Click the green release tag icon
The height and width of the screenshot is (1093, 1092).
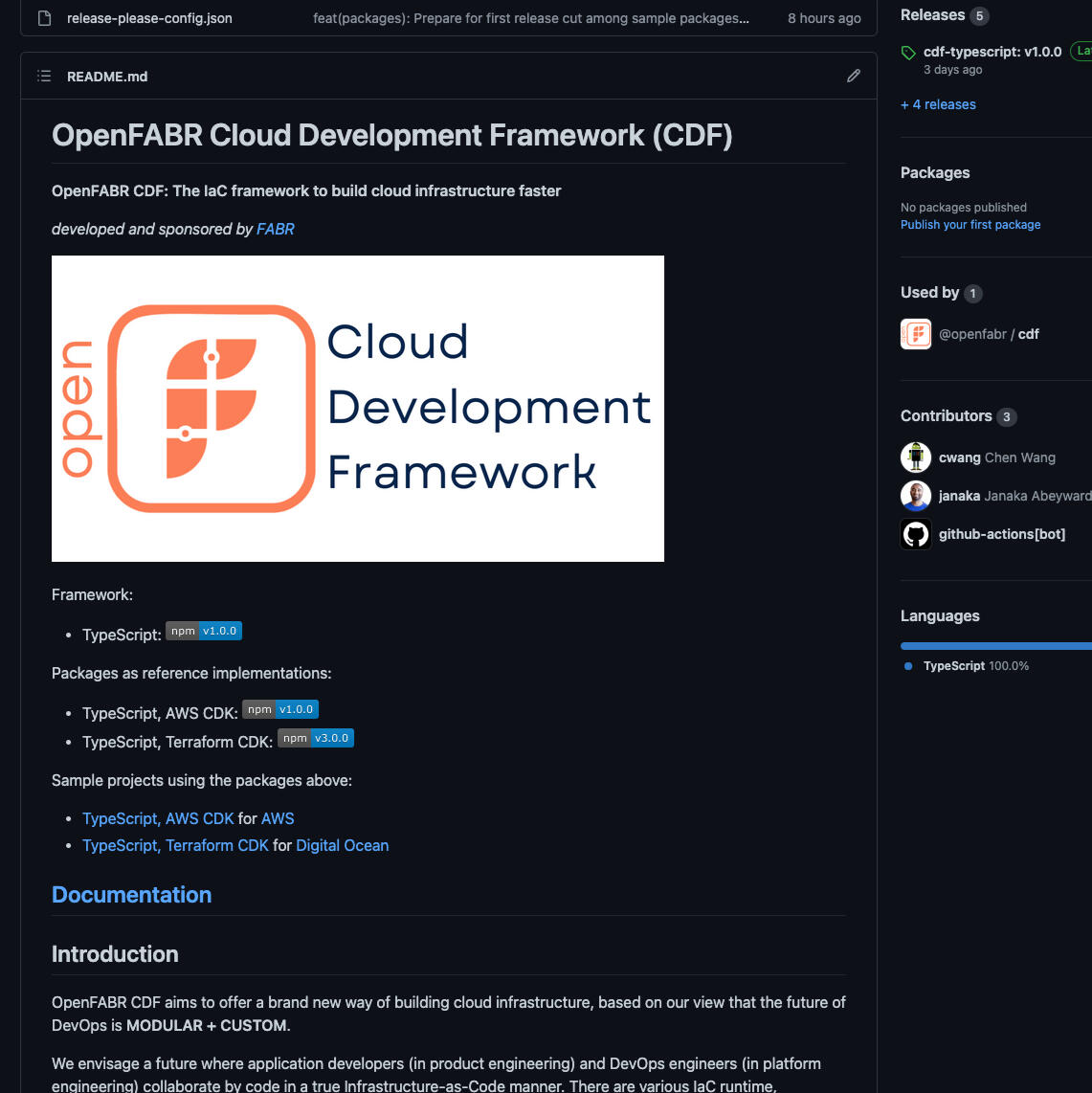[908, 53]
